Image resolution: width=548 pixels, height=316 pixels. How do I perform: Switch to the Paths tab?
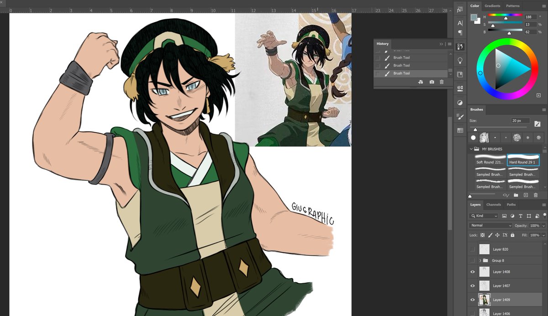[511, 205]
